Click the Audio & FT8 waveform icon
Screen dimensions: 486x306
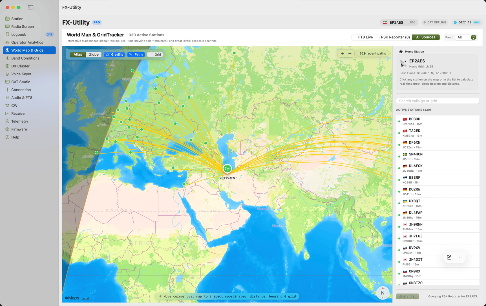7,98
